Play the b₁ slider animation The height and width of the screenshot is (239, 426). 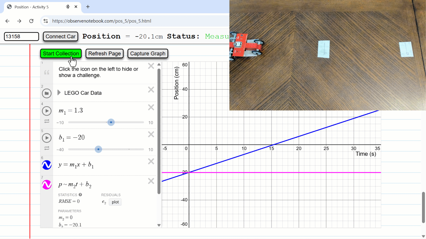[x=47, y=138]
